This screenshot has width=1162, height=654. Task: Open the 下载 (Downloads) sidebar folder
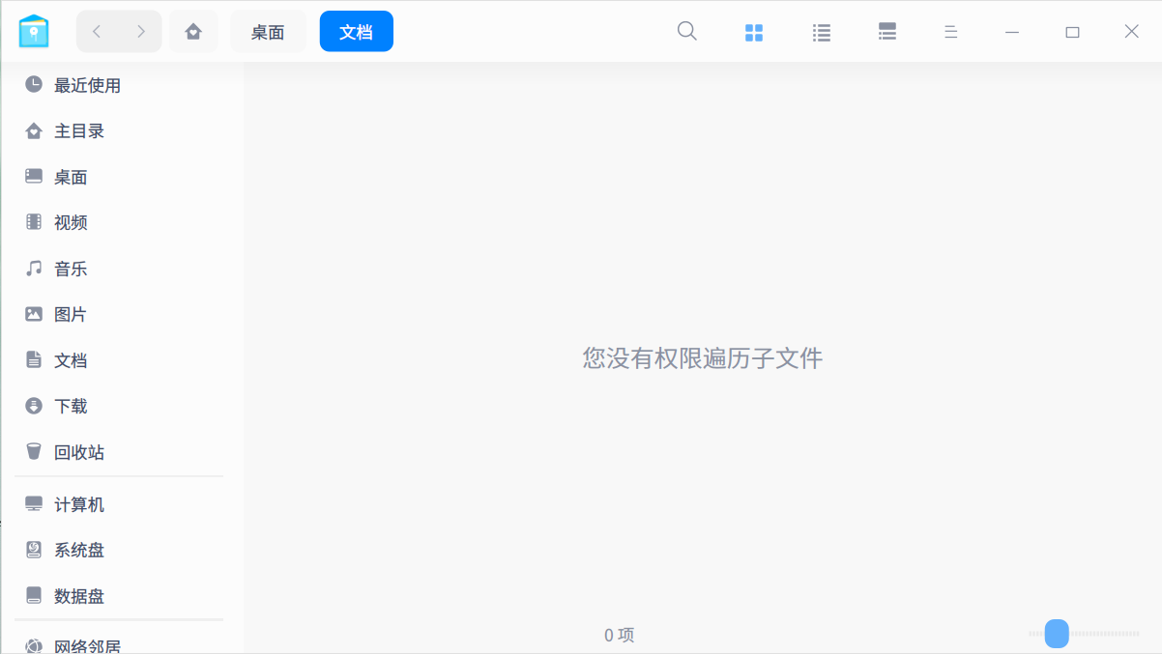(72, 406)
